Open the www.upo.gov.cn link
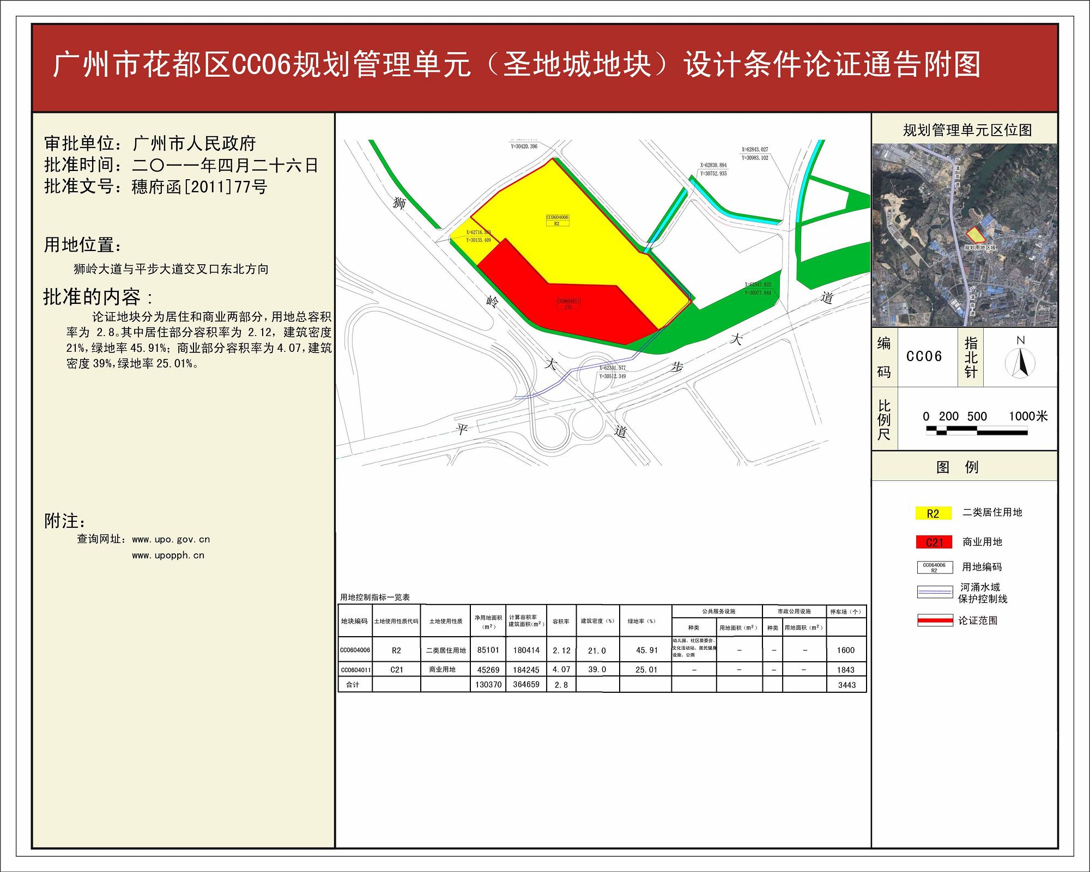This screenshot has width=1090, height=872. (171, 539)
